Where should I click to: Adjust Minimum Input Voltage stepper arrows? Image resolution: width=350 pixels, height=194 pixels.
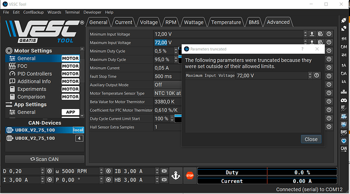(x=305, y=34)
